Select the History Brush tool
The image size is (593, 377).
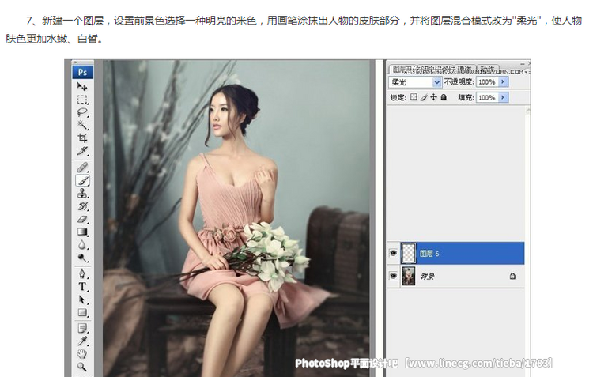pyautogui.click(x=82, y=206)
